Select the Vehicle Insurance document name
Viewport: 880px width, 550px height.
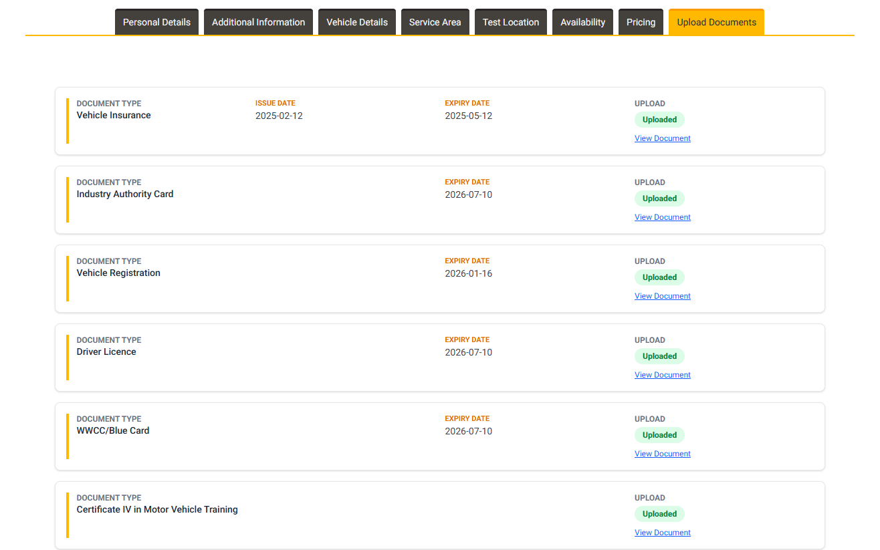tap(114, 115)
